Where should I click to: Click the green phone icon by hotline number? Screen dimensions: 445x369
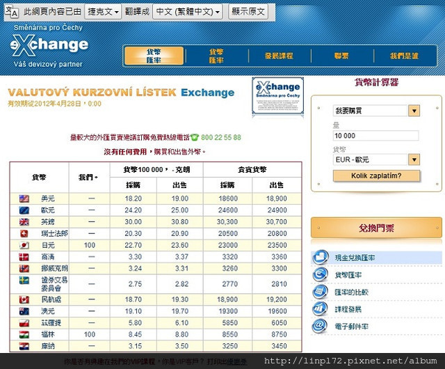(x=195, y=137)
